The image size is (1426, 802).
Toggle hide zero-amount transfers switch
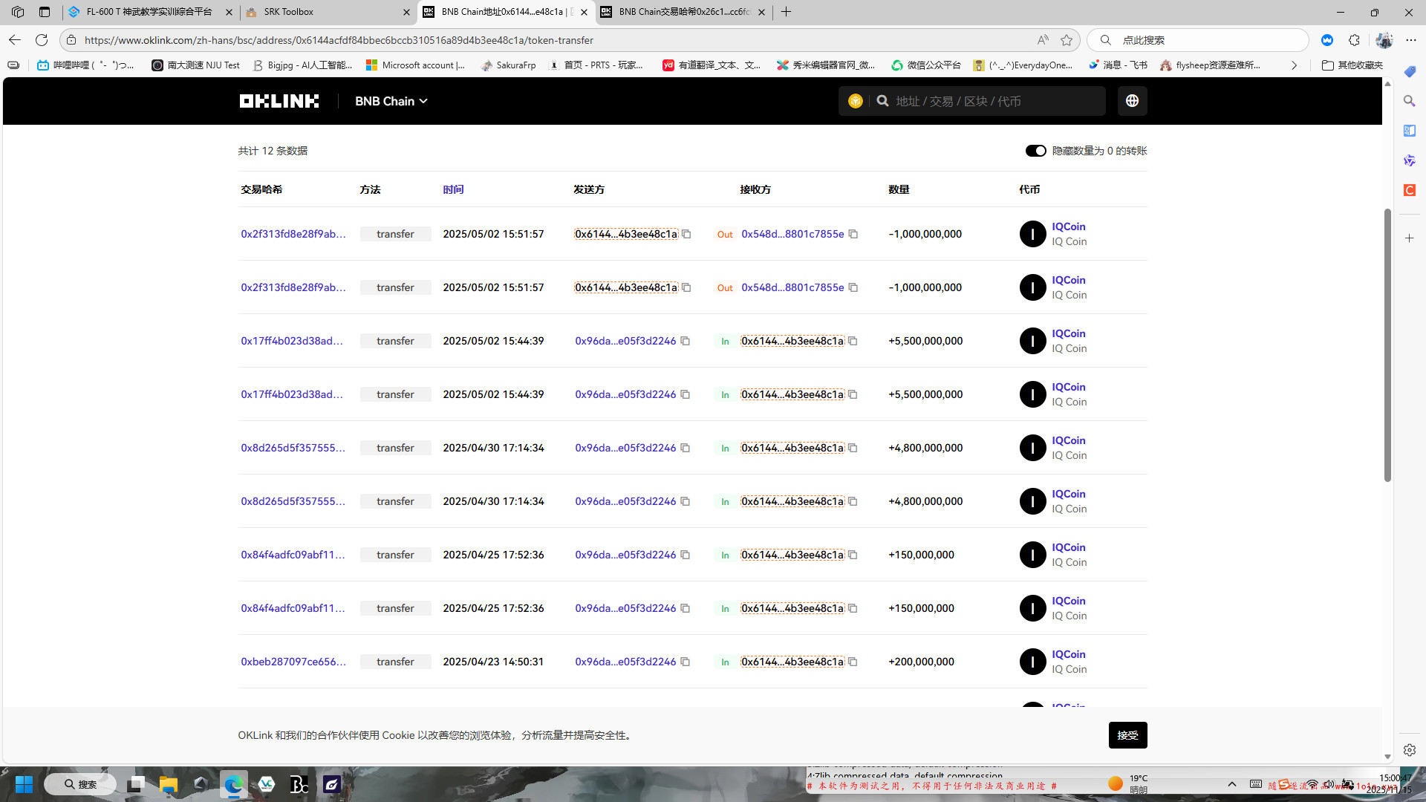[x=1035, y=151]
